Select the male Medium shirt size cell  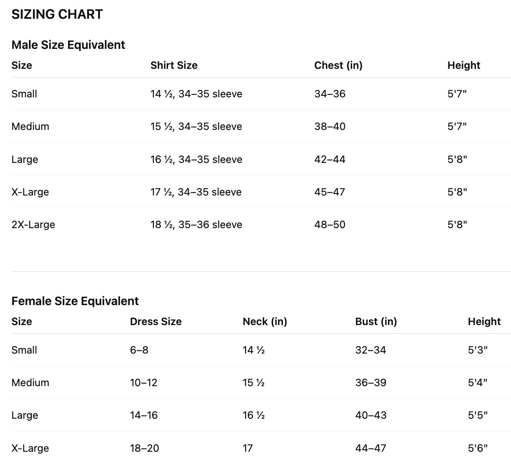(x=196, y=126)
